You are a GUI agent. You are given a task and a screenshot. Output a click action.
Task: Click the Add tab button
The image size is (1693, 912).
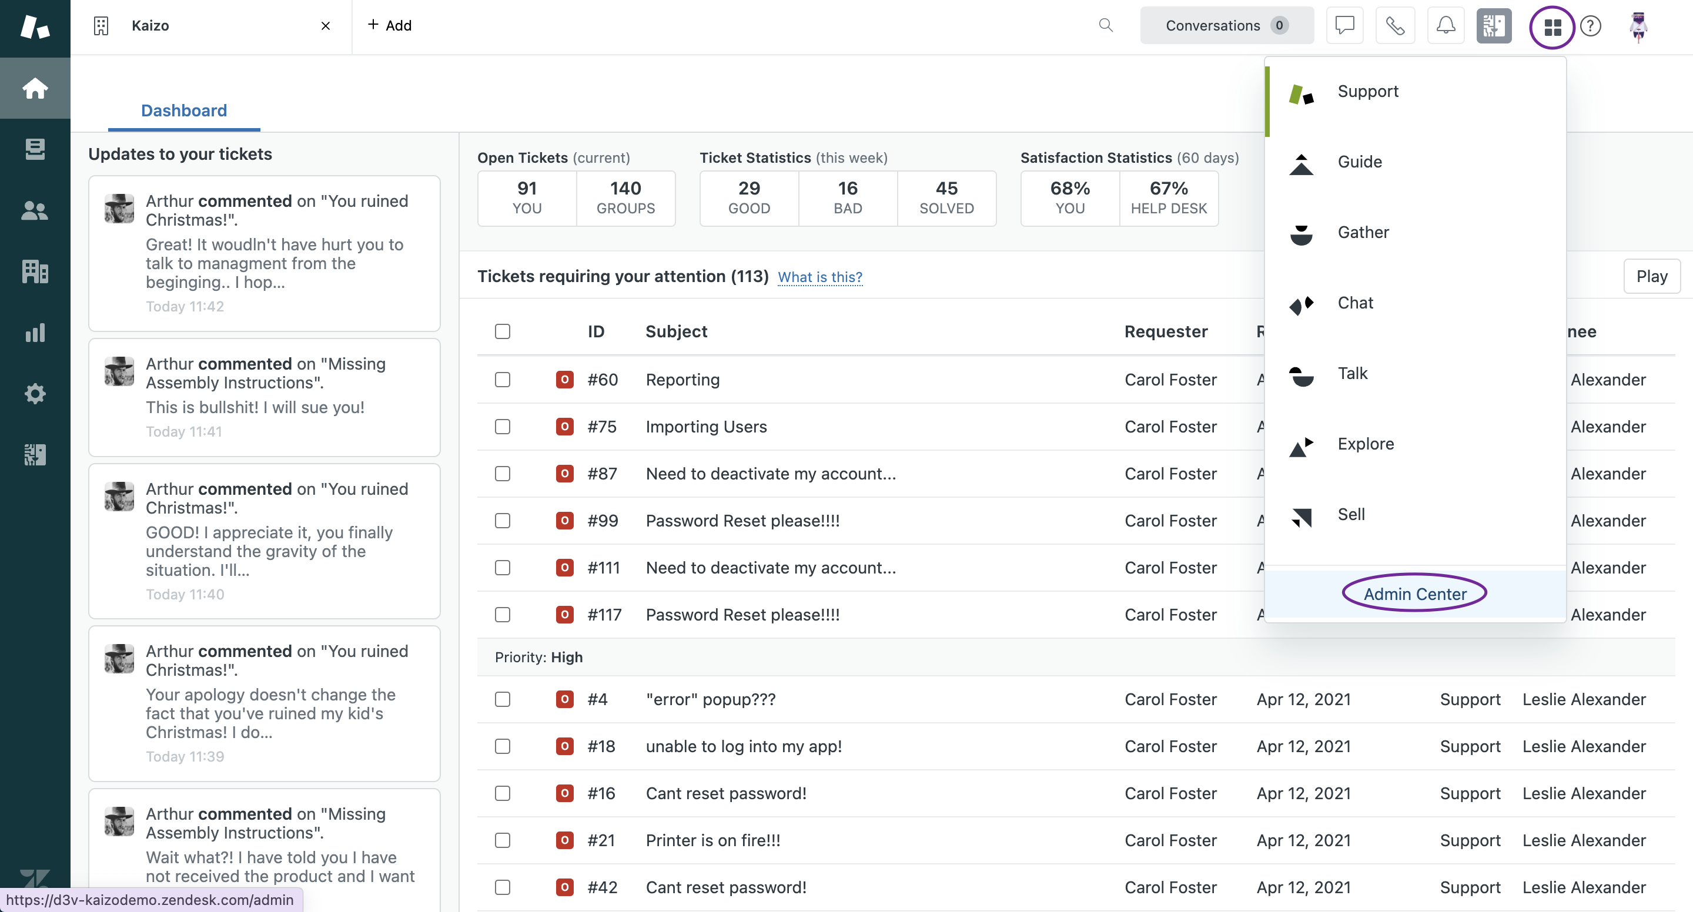389,25
